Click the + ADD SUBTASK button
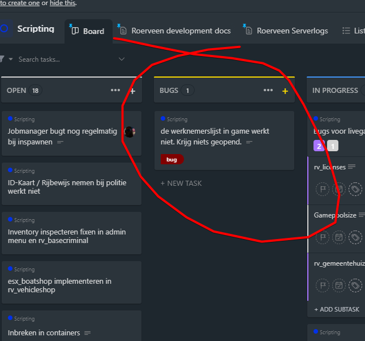Viewport: 365px width, 341px height. point(337,309)
